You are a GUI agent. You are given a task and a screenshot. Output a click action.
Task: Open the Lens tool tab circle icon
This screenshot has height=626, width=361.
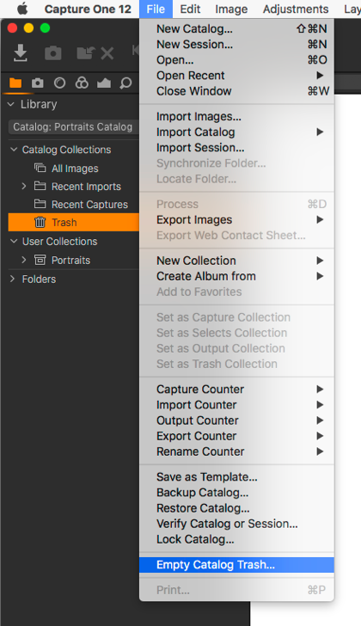pyautogui.click(x=59, y=83)
